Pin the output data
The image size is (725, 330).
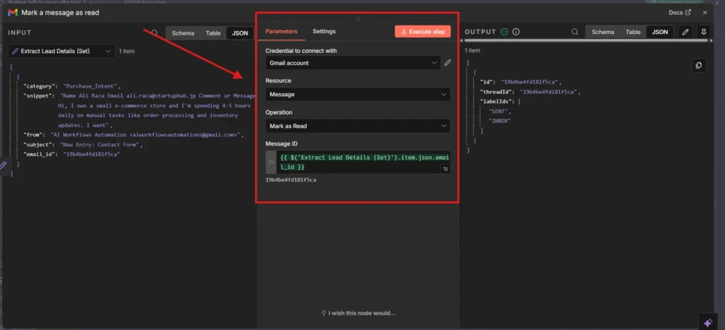pos(704,32)
